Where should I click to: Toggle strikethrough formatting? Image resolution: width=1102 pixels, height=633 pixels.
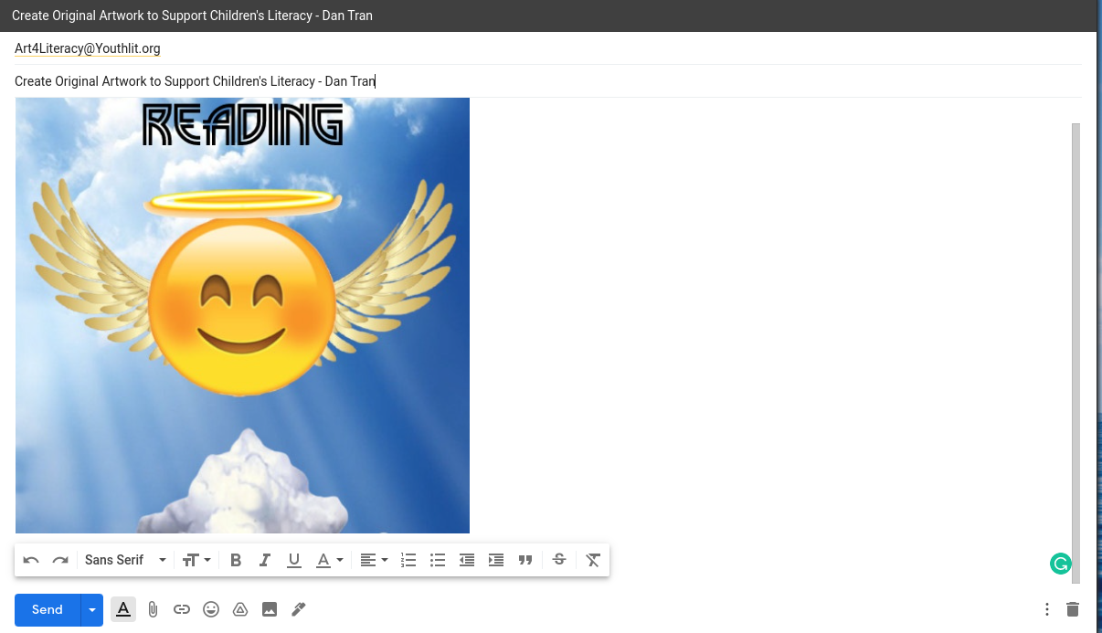(x=559, y=560)
